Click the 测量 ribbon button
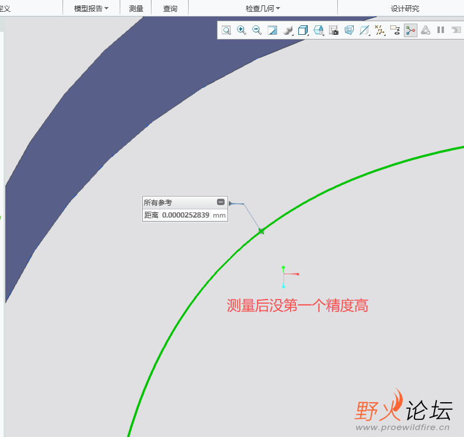Screen dimensions: 464x437 (x=136, y=9)
